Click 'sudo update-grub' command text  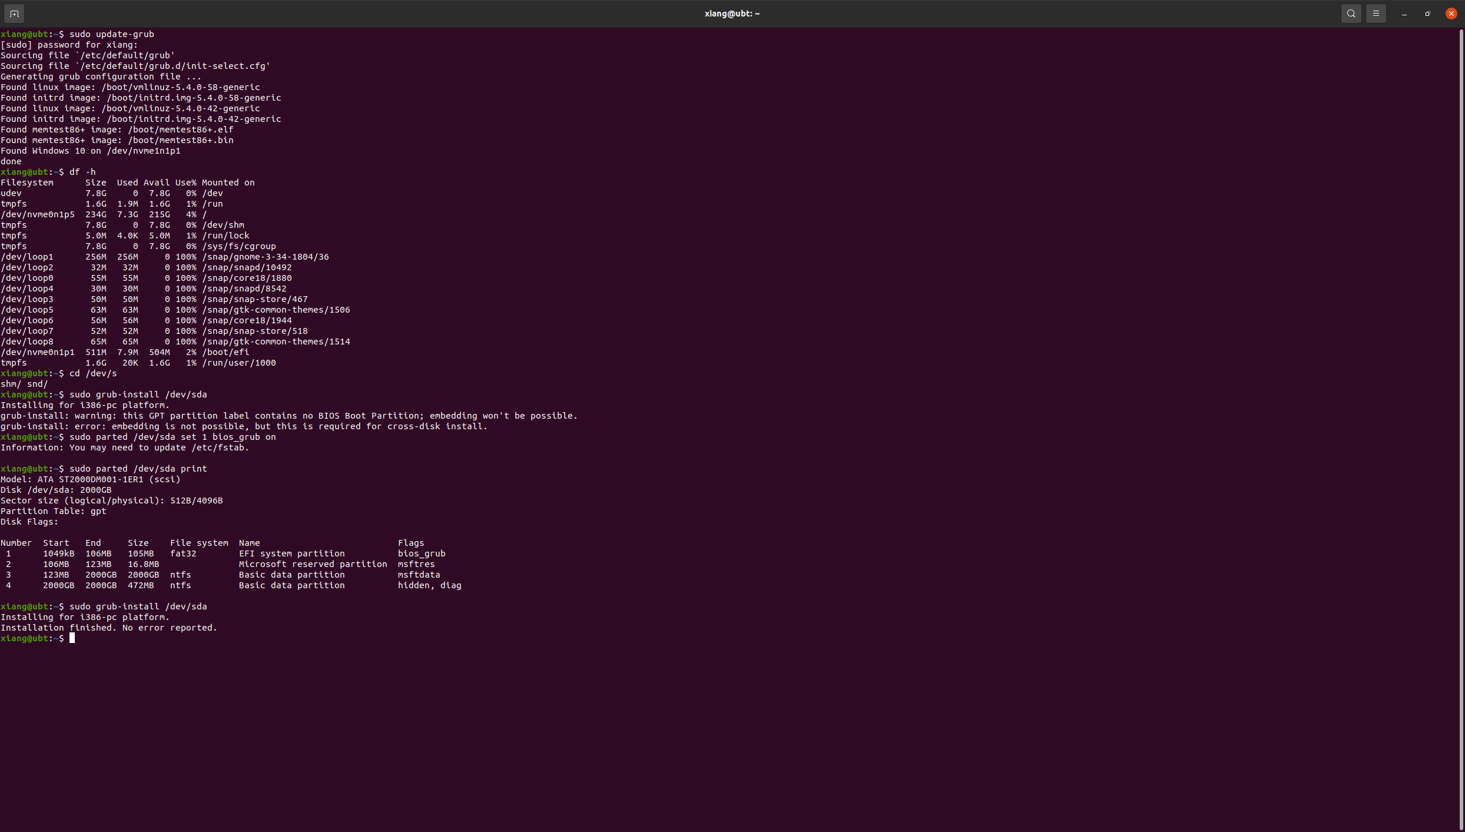[x=112, y=34]
